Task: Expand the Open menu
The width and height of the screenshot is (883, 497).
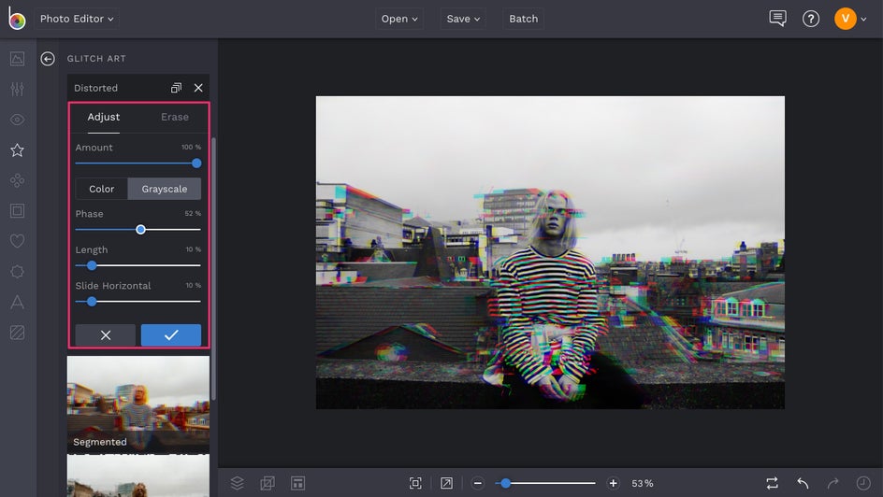Action: click(x=399, y=19)
